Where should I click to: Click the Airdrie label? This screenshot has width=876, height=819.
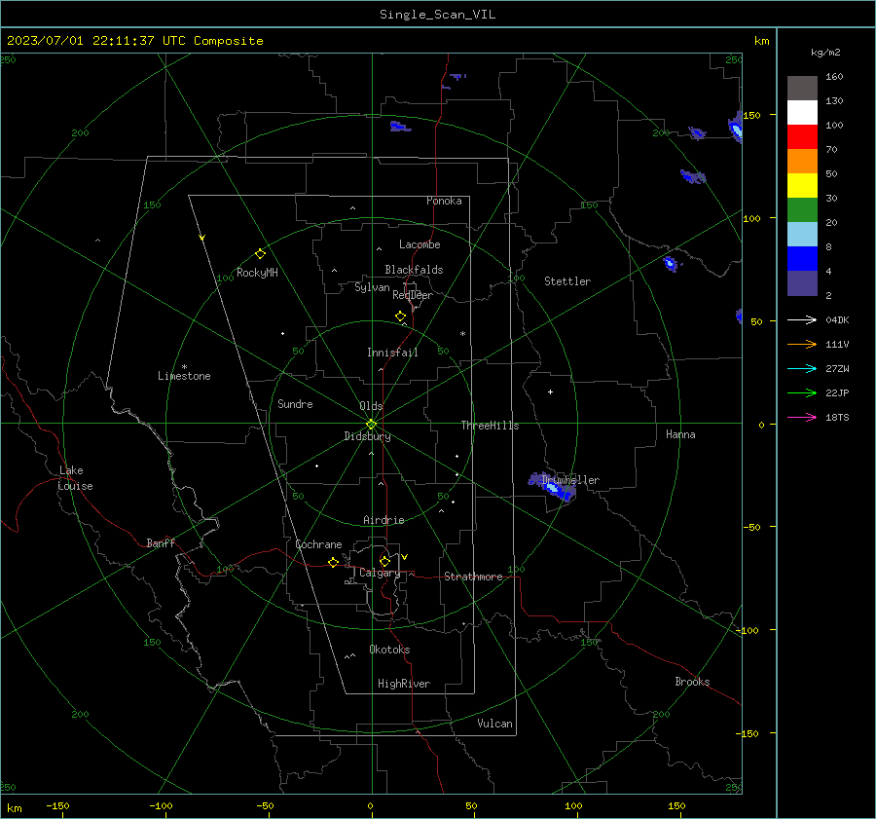pyautogui.click(x=383, y=520)
